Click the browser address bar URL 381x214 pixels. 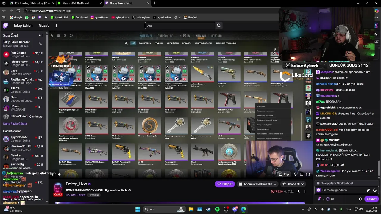tap(50, 11)
